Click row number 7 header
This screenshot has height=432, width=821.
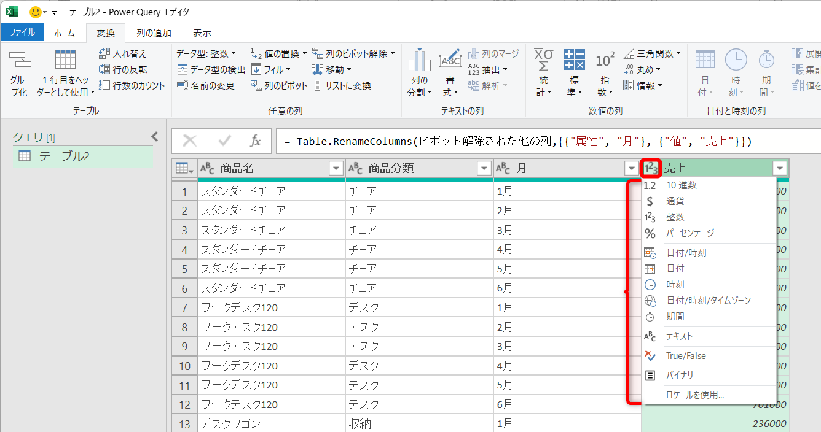click(x=184, y=307)
